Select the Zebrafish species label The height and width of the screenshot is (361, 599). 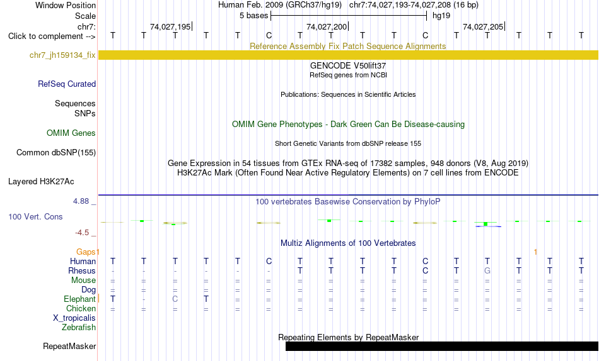coord(79,327)
